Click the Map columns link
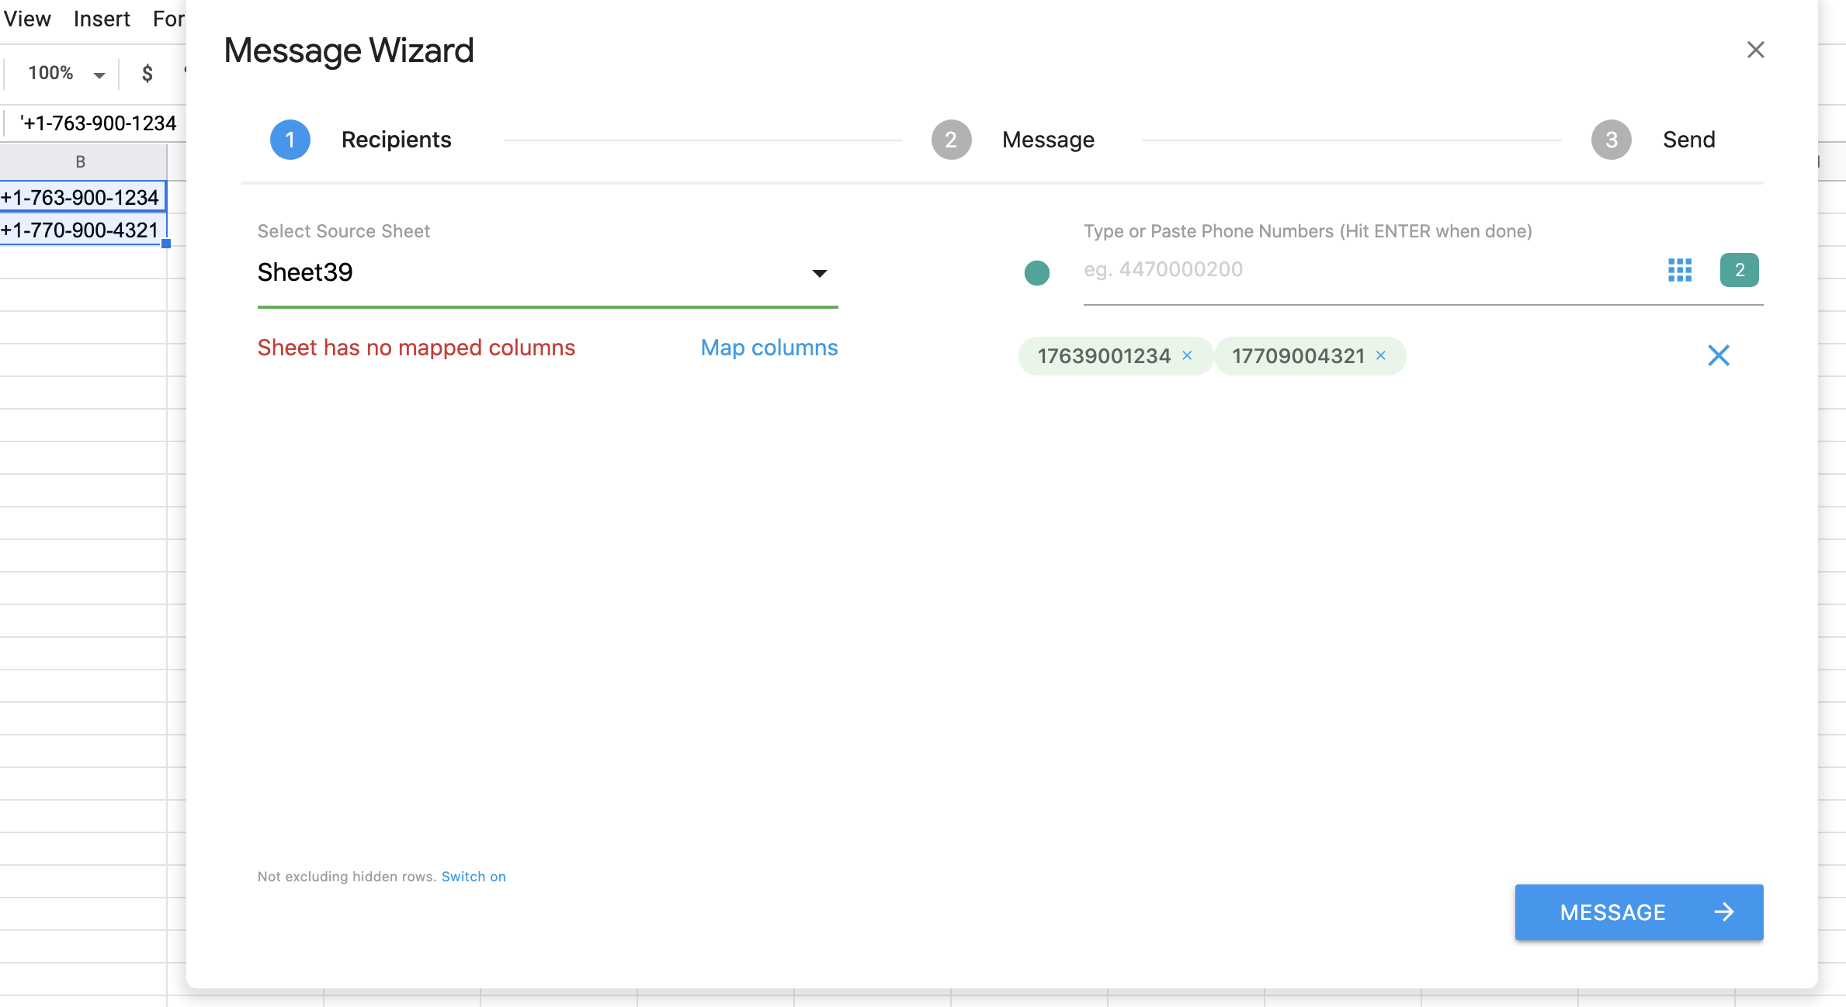This screenshot has width=1846, height=1007. (x=769, y=348)
